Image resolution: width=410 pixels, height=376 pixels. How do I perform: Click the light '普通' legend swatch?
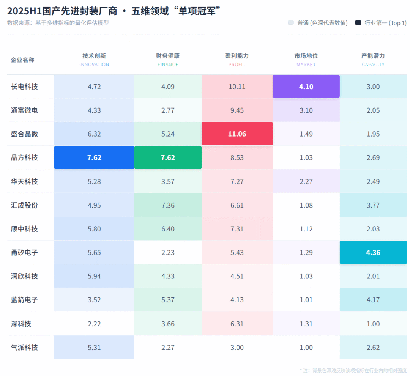tap(291, 23)
